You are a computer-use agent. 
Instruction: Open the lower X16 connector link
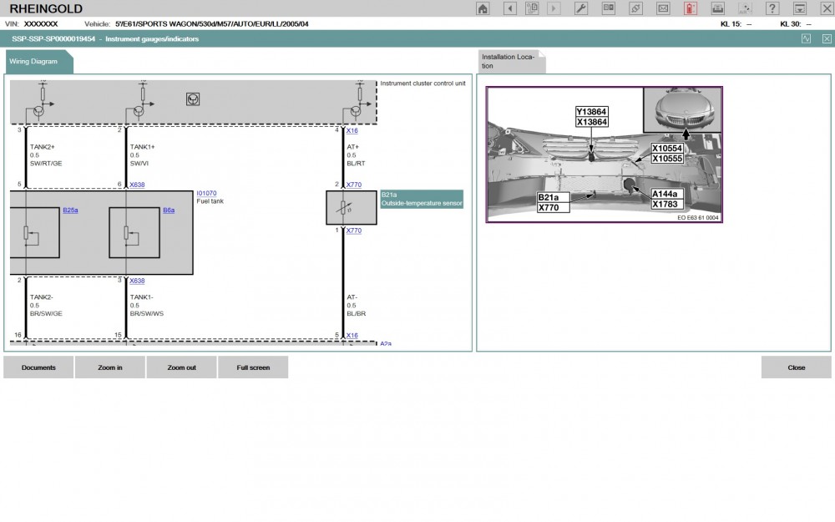(352, 336)
